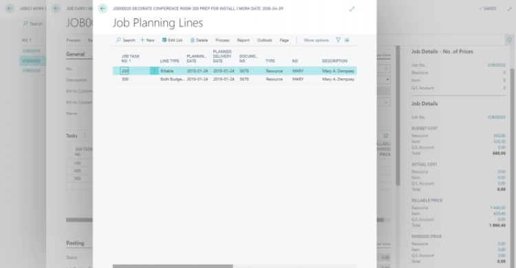The height and width of the screenshot is (268, 516).
Task: Sort by Job Task No. column header
Action: [x=131, y=58]
